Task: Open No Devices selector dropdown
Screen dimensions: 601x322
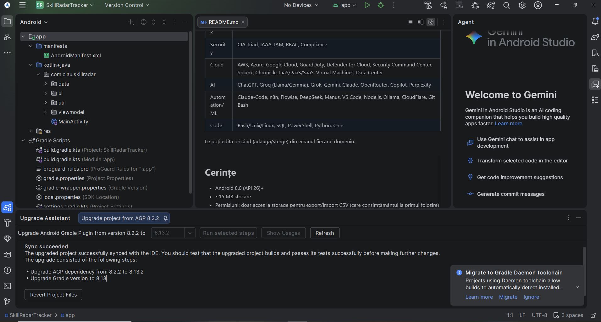Action: point(301,5)
